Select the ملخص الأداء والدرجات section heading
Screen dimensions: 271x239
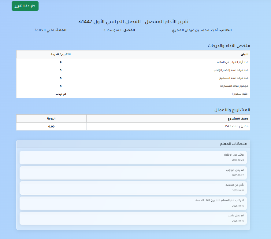click(x=229, y=46)
